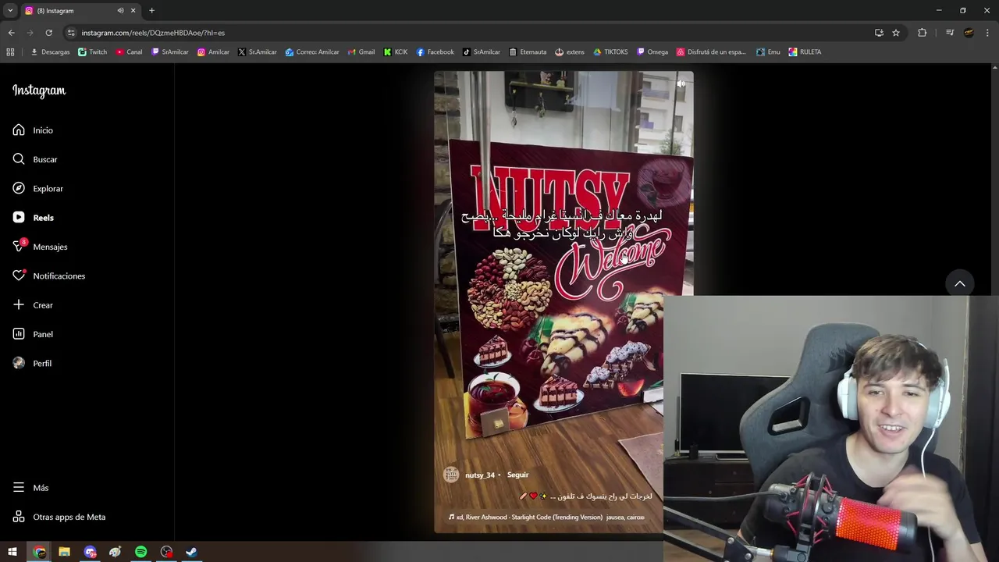Open Windows Start menu
This screenshot has height=562, width=999.
click(12, 552)
